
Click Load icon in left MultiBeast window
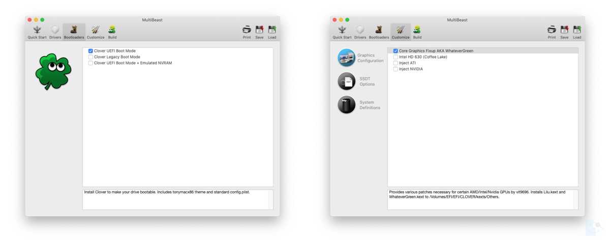[x=272, y=32]
